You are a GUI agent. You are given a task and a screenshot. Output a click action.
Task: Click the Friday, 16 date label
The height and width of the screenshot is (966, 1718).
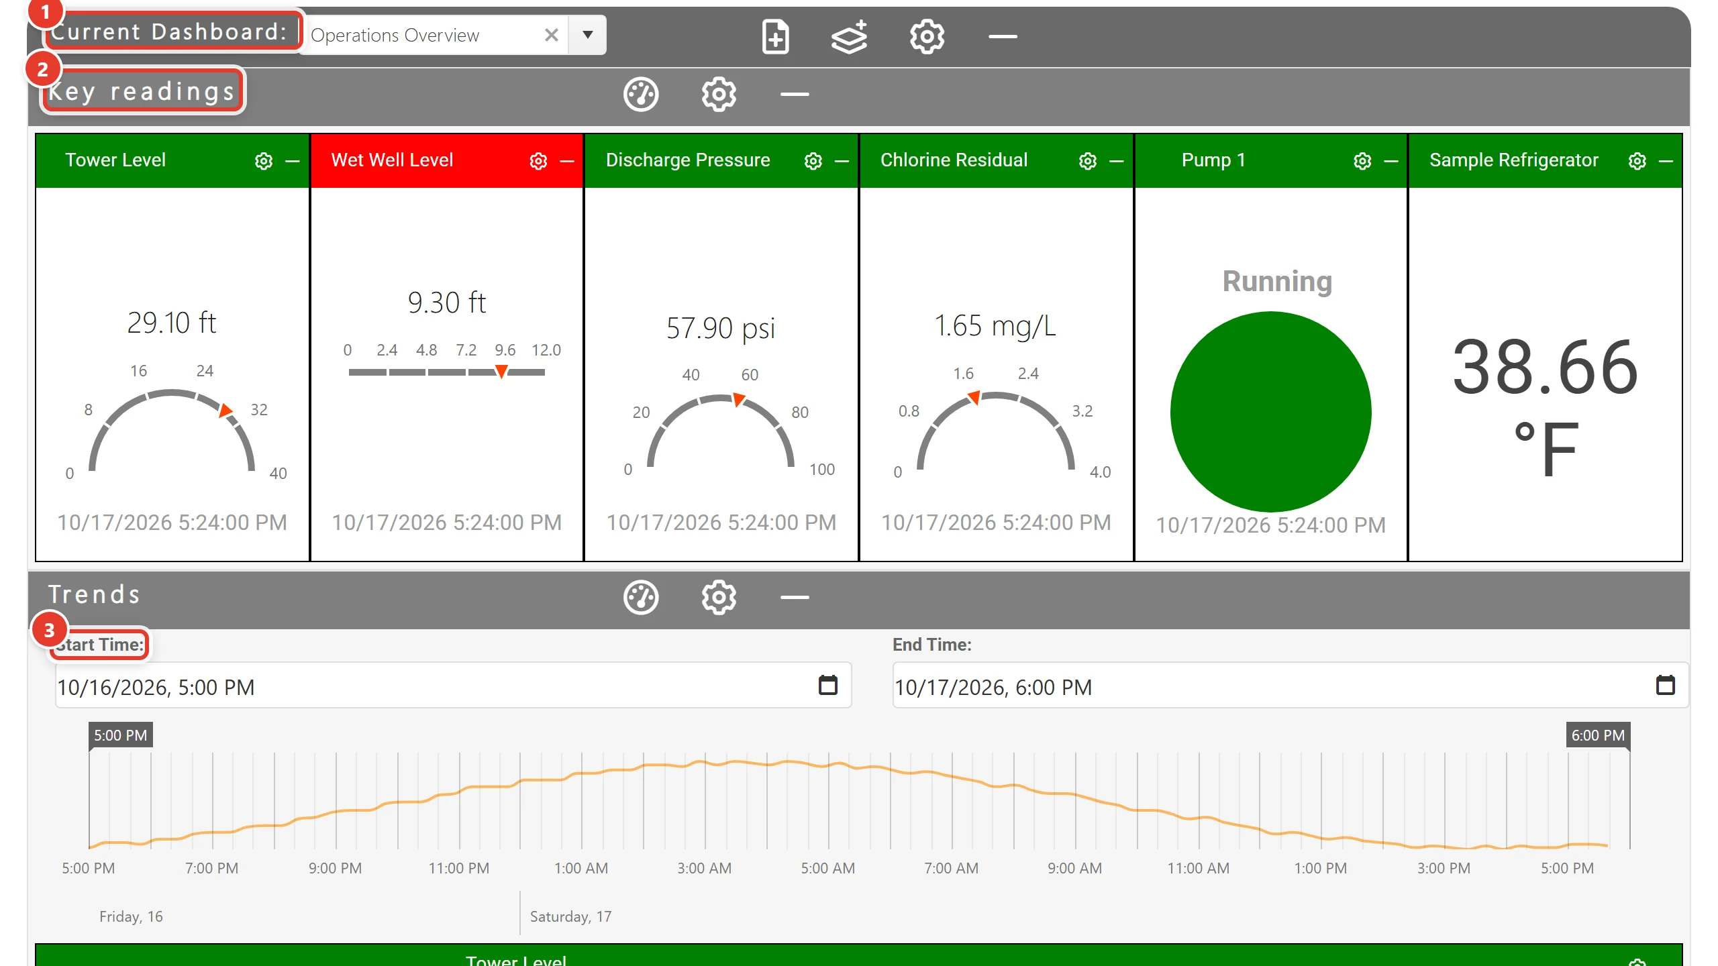[x=131, y=916]
